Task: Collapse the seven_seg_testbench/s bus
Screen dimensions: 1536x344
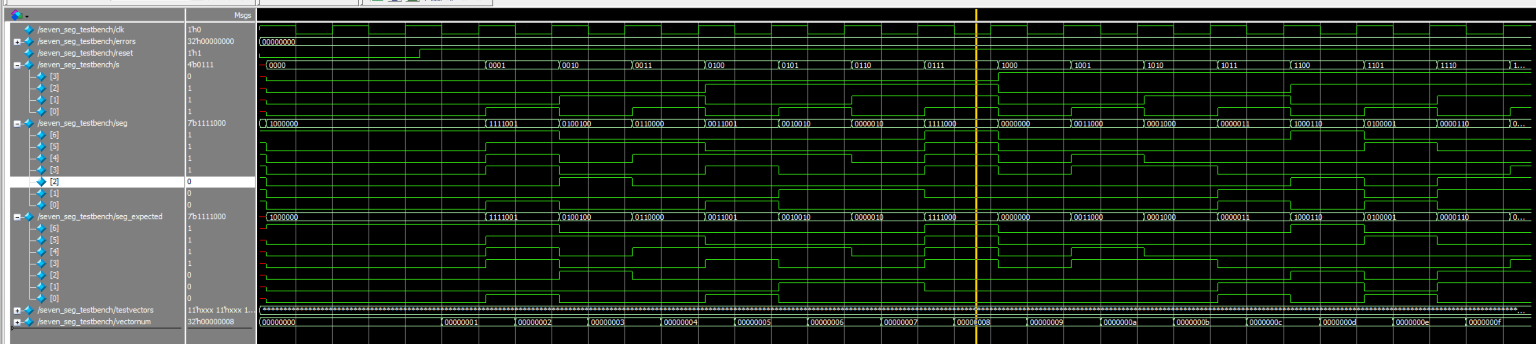Action: (17, 65)
